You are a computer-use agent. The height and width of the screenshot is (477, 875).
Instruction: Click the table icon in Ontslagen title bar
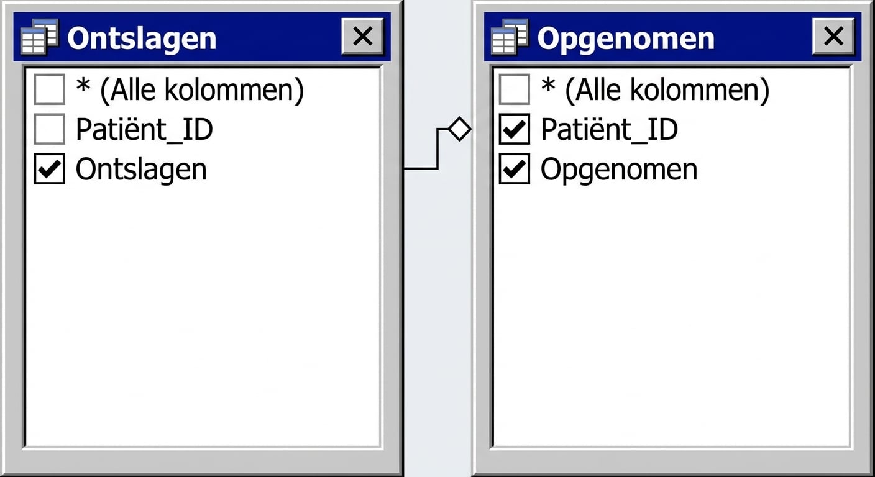tap(39, 37)
